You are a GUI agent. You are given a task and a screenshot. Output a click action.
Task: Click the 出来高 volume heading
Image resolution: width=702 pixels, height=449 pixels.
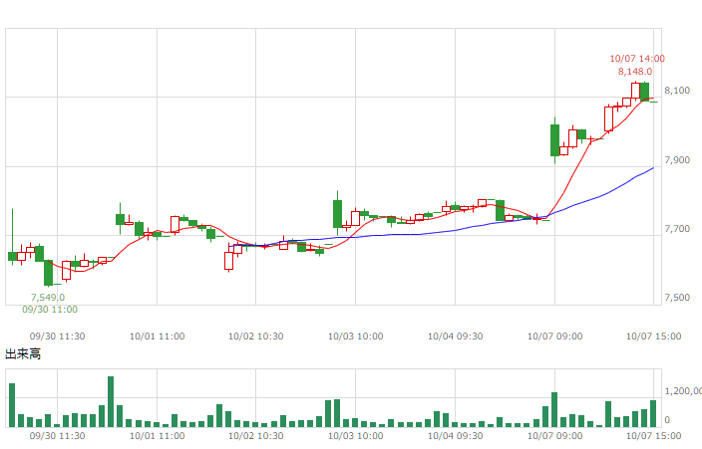coord(23,354)
